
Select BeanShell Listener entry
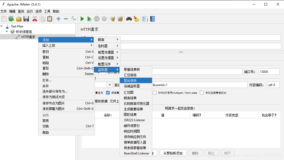tap(136, 153)
